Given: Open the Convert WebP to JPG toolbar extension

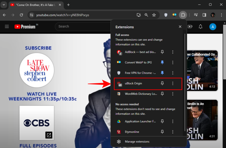Looking at the screenshot, I should tap(174, 15).
